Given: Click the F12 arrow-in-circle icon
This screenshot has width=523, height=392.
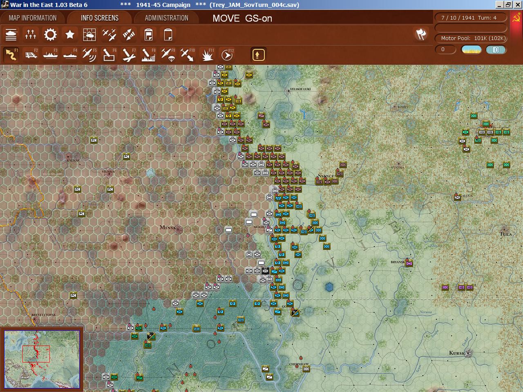Looking at the screenshot, I should coord(227,54).
